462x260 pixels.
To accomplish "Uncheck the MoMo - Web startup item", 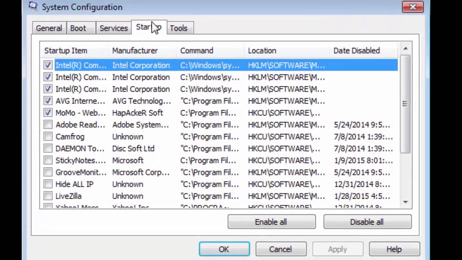I will click(x=48, y=113).
